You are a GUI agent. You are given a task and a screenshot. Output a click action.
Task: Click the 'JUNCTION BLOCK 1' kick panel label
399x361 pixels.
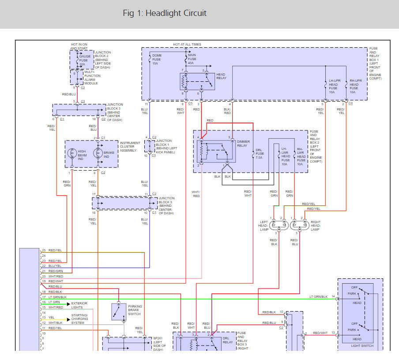pos(166,147)
